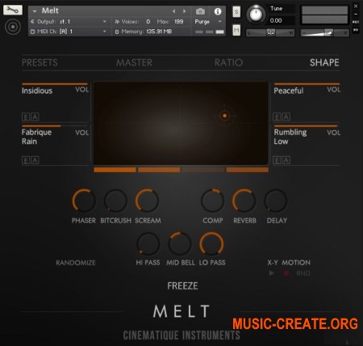This screenshot has width=363, height=346.
Task: Click the PV button at top right
Action: [356, 30]
